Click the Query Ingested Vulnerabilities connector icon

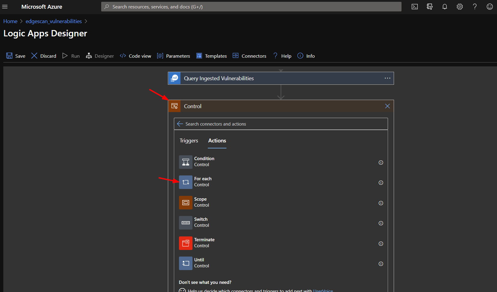(174, 78)
